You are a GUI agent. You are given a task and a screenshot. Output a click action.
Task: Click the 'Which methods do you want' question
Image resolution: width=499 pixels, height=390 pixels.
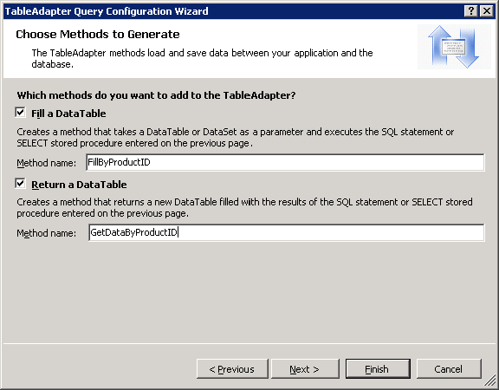click(x=156, y=95)
